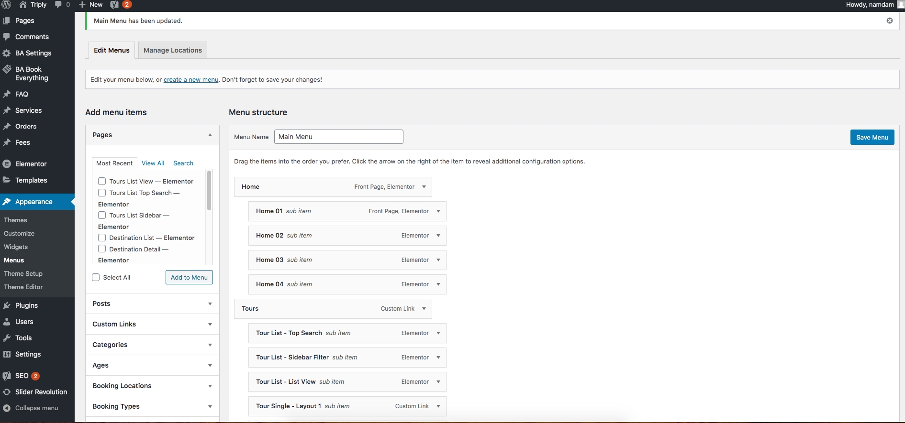Dismiss the 'Main Menu has been updated' notice

click(x=889, y=21)
